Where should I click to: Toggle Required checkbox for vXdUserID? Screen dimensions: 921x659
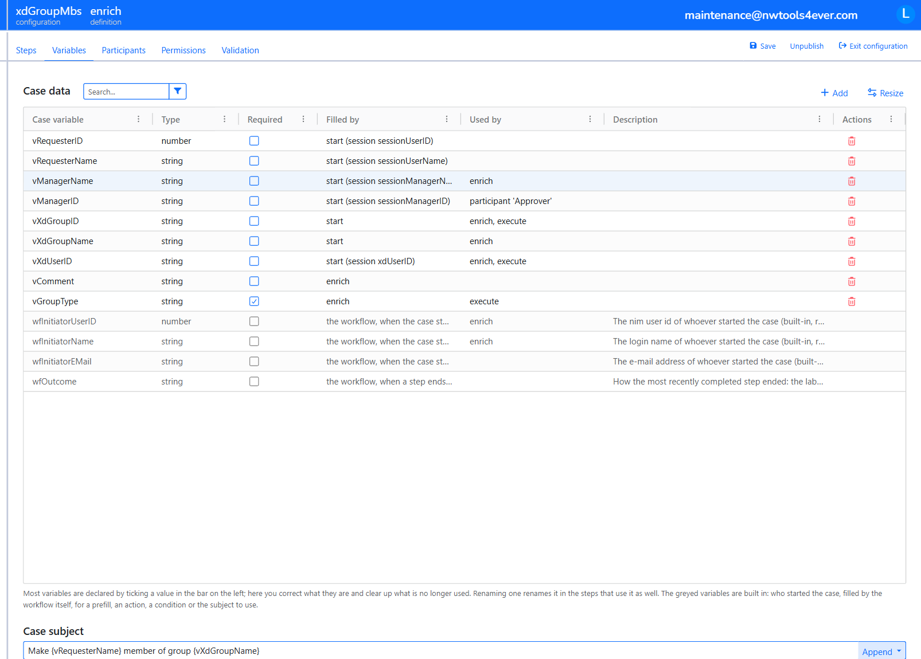(254, 261)
